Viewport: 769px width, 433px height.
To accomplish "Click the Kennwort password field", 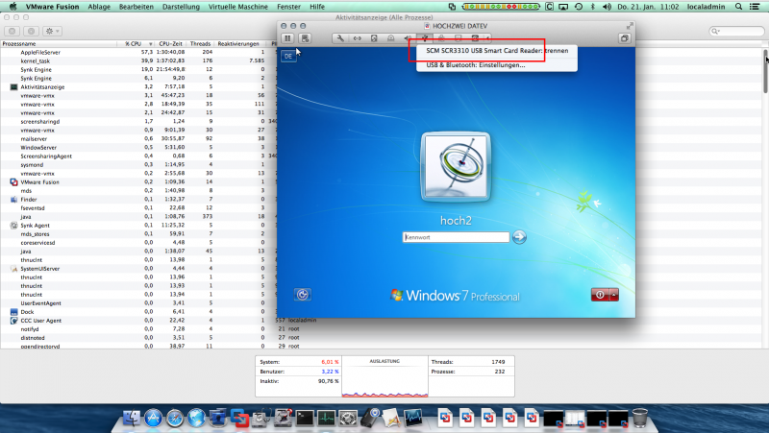I will tap(454, 237).
